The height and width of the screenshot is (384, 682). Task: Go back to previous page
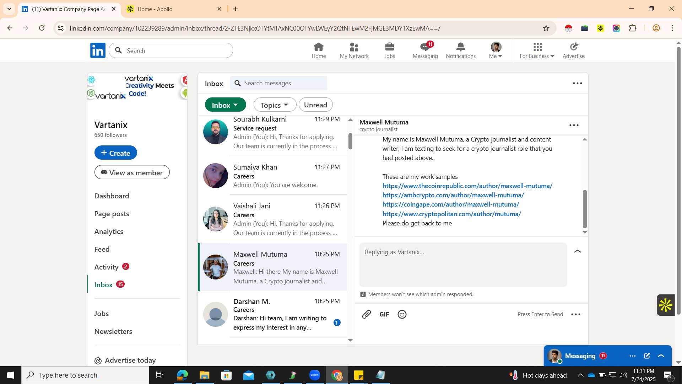(10, 28)
